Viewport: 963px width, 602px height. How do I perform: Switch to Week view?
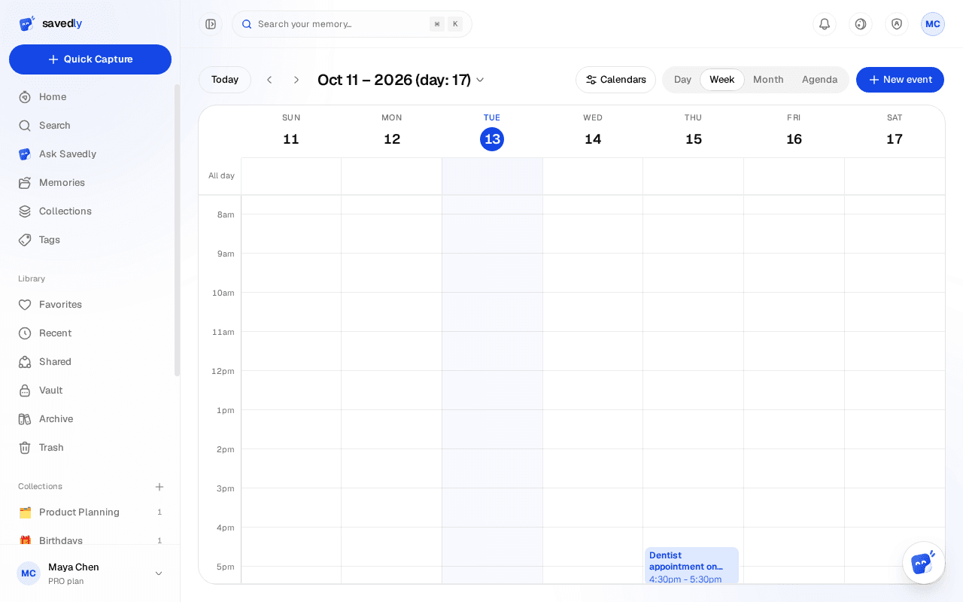click(x=722, y=80)
